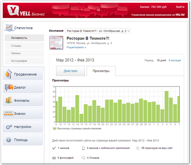Click the Выйти logout link
This screenshot has height=165, width=191.
click(x=180, y=7)
